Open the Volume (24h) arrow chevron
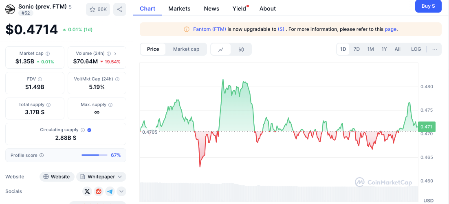This screenshot has width=449, height=204. pos(115,53)
